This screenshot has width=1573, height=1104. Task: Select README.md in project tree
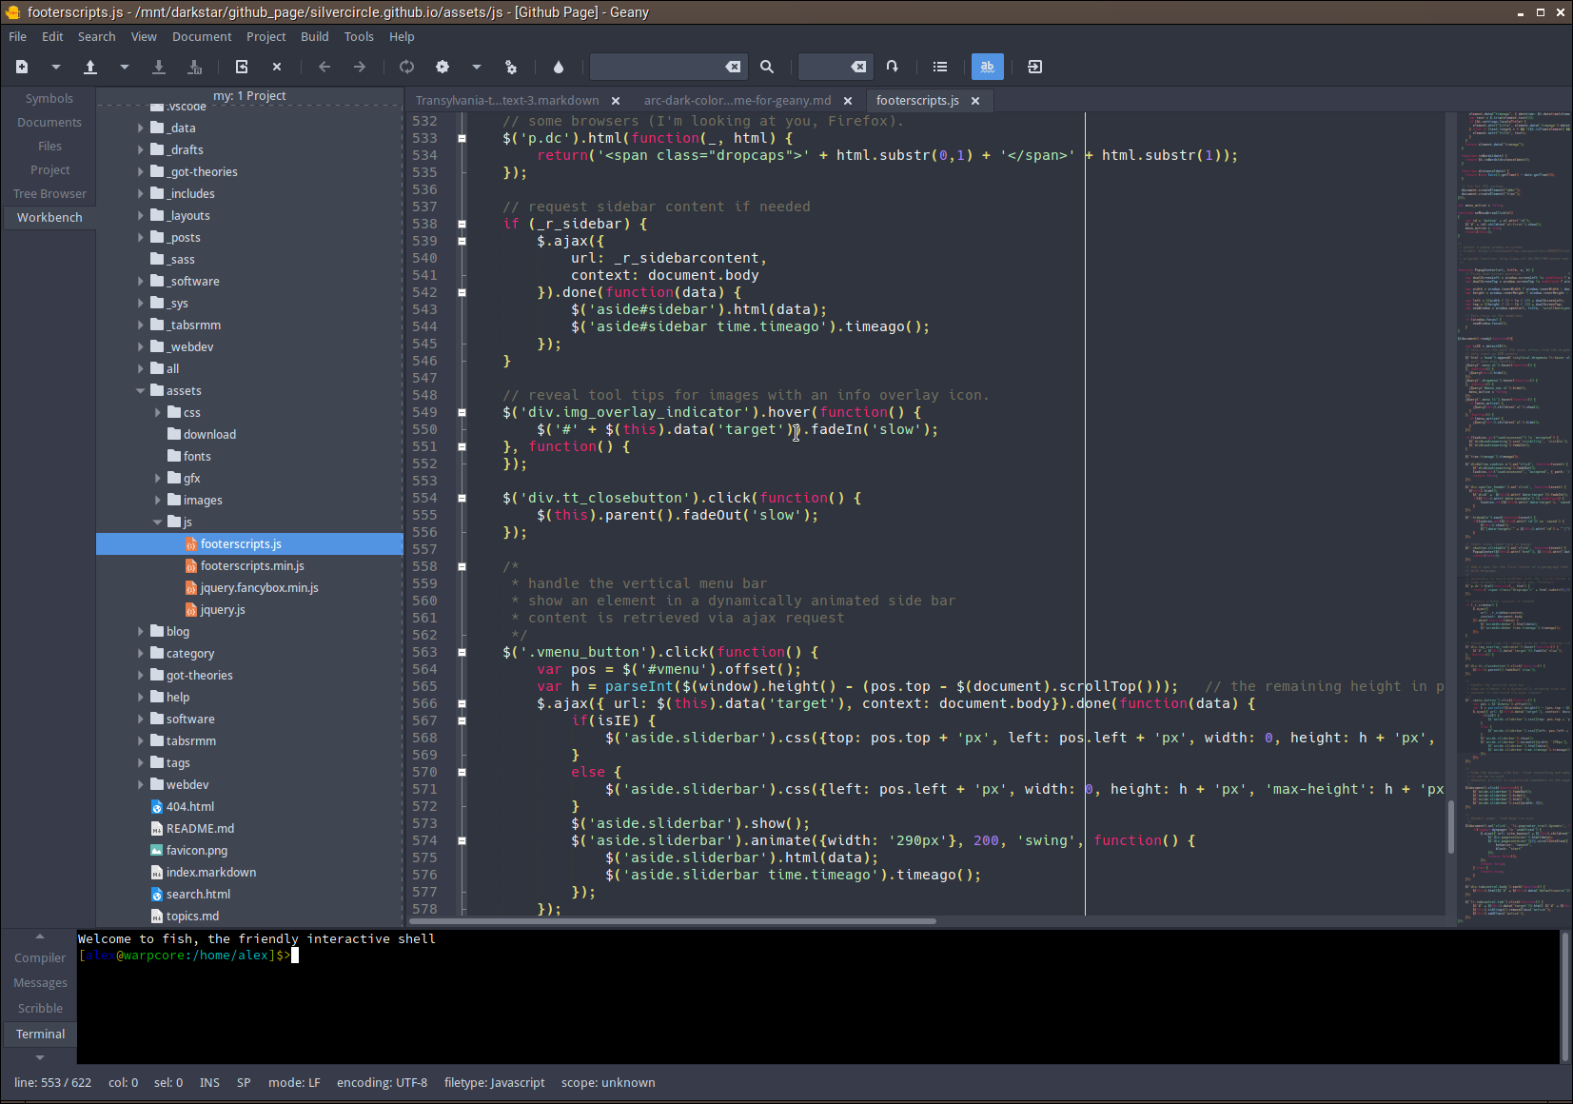[200, 828]
